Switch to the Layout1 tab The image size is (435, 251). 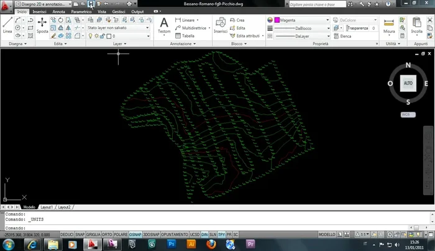tap(47, 207)
